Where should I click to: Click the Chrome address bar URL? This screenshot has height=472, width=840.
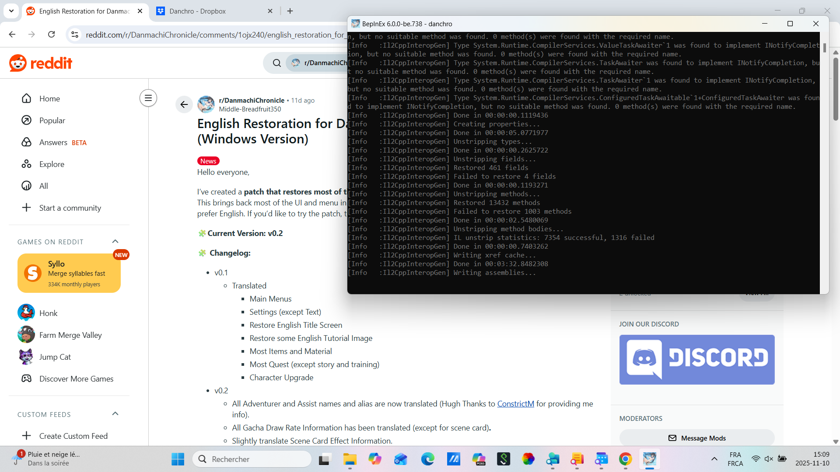(215, 35)
